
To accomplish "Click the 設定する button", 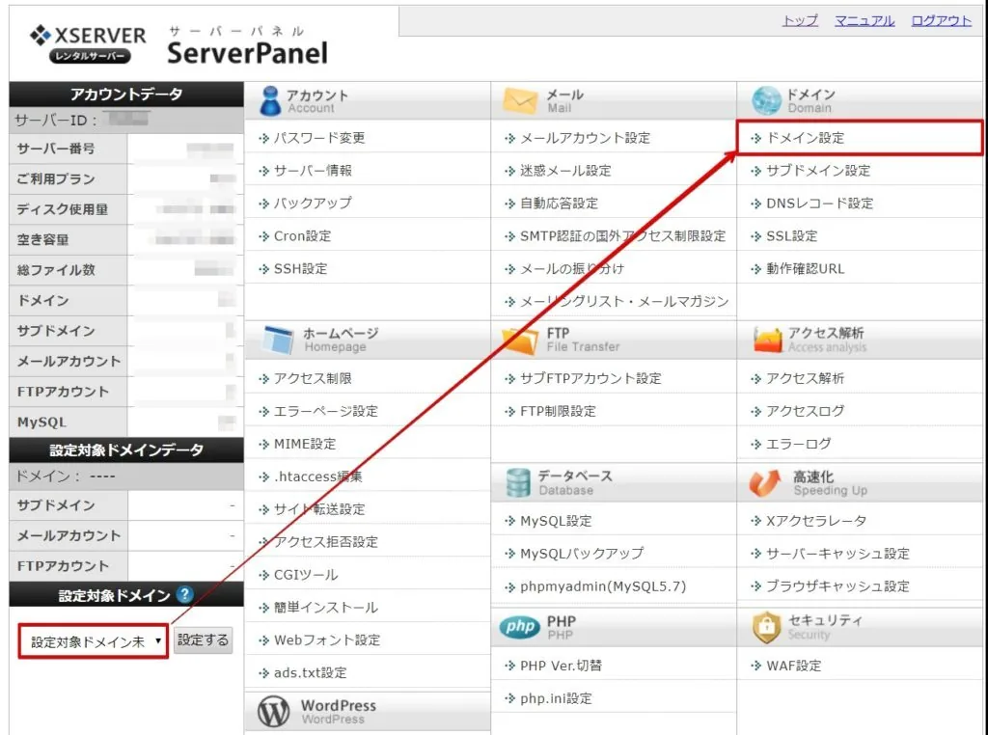I will coord(203,640).
